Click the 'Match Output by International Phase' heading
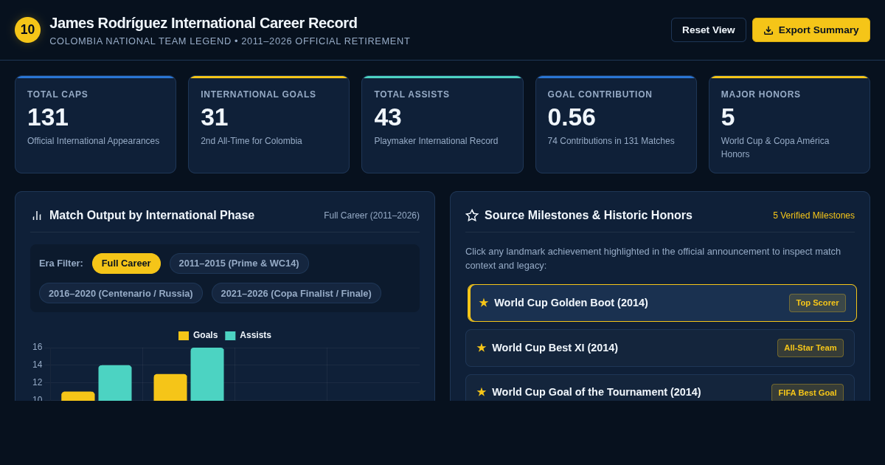 click(152, 216)
